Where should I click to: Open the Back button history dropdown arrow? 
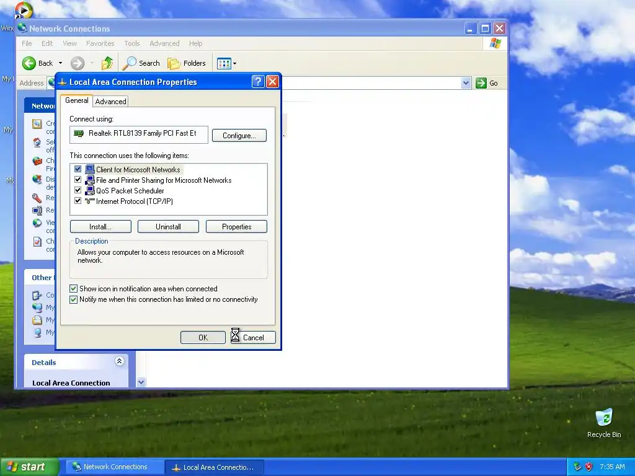(x=60, y=63)
